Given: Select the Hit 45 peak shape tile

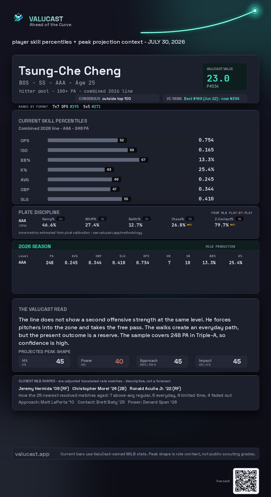Looking at the screenshot, I should [44, 362].
